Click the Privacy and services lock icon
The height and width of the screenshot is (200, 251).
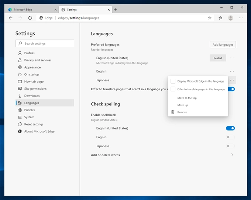click(x=20, y=60)
